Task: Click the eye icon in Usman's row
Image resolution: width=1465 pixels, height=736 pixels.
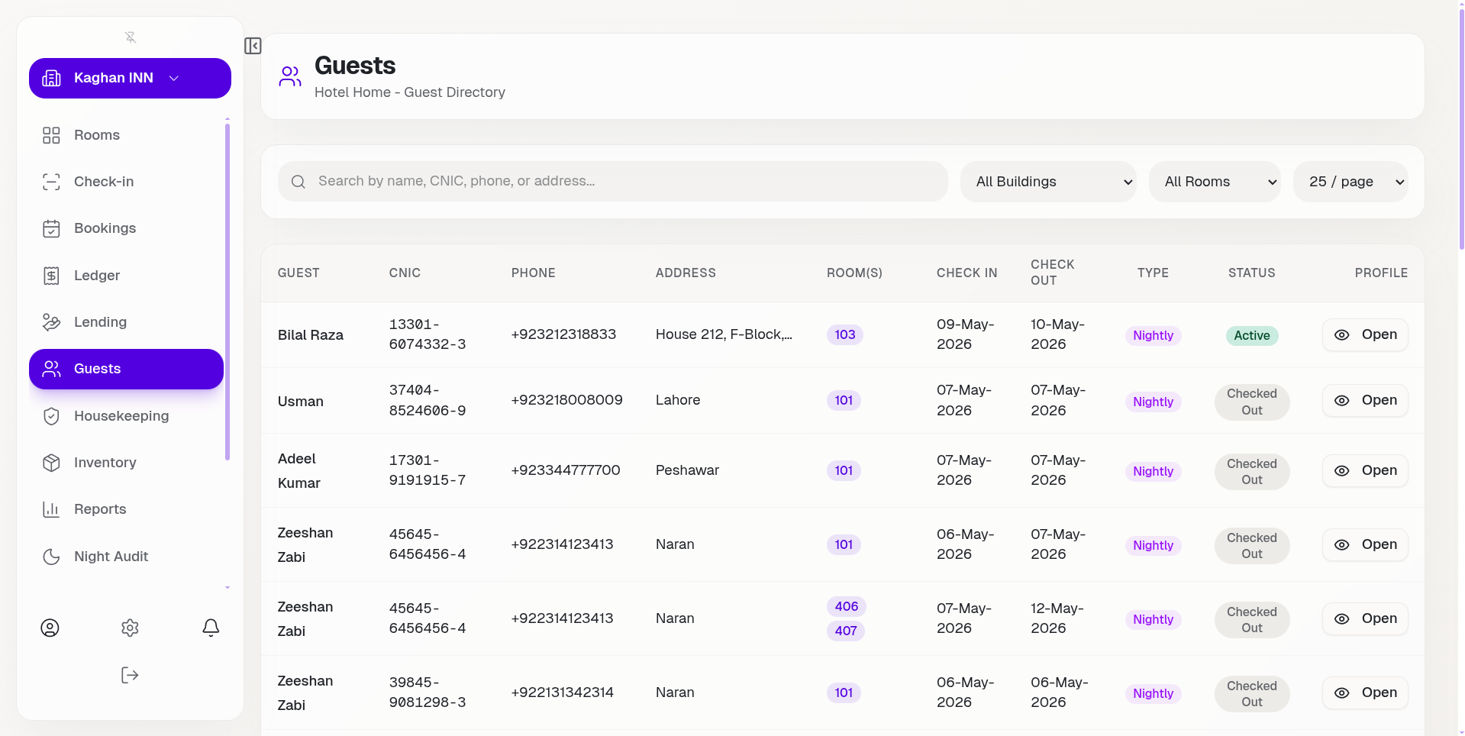Action: [x=1341, y=401]
